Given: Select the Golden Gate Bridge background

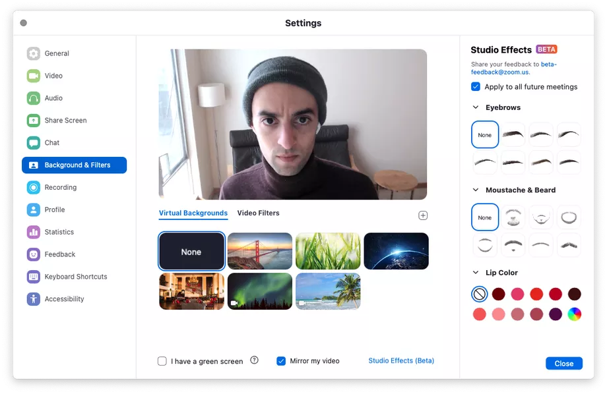Looking at the screenshot, I should coord(259,251).
